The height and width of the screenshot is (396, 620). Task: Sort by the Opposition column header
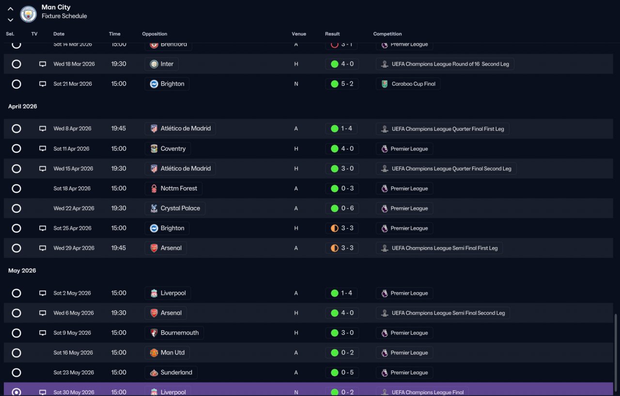coord(155,34)
